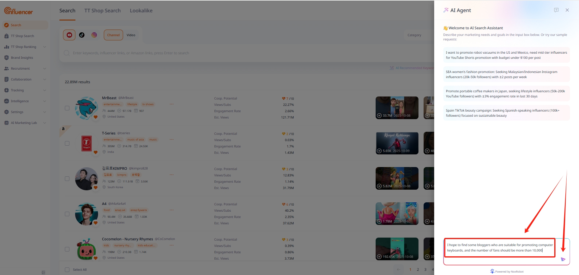This screenshot has width=579, height=275.
Task: Click more options dots for MrBeast
Action: click(x=171, y=104)
